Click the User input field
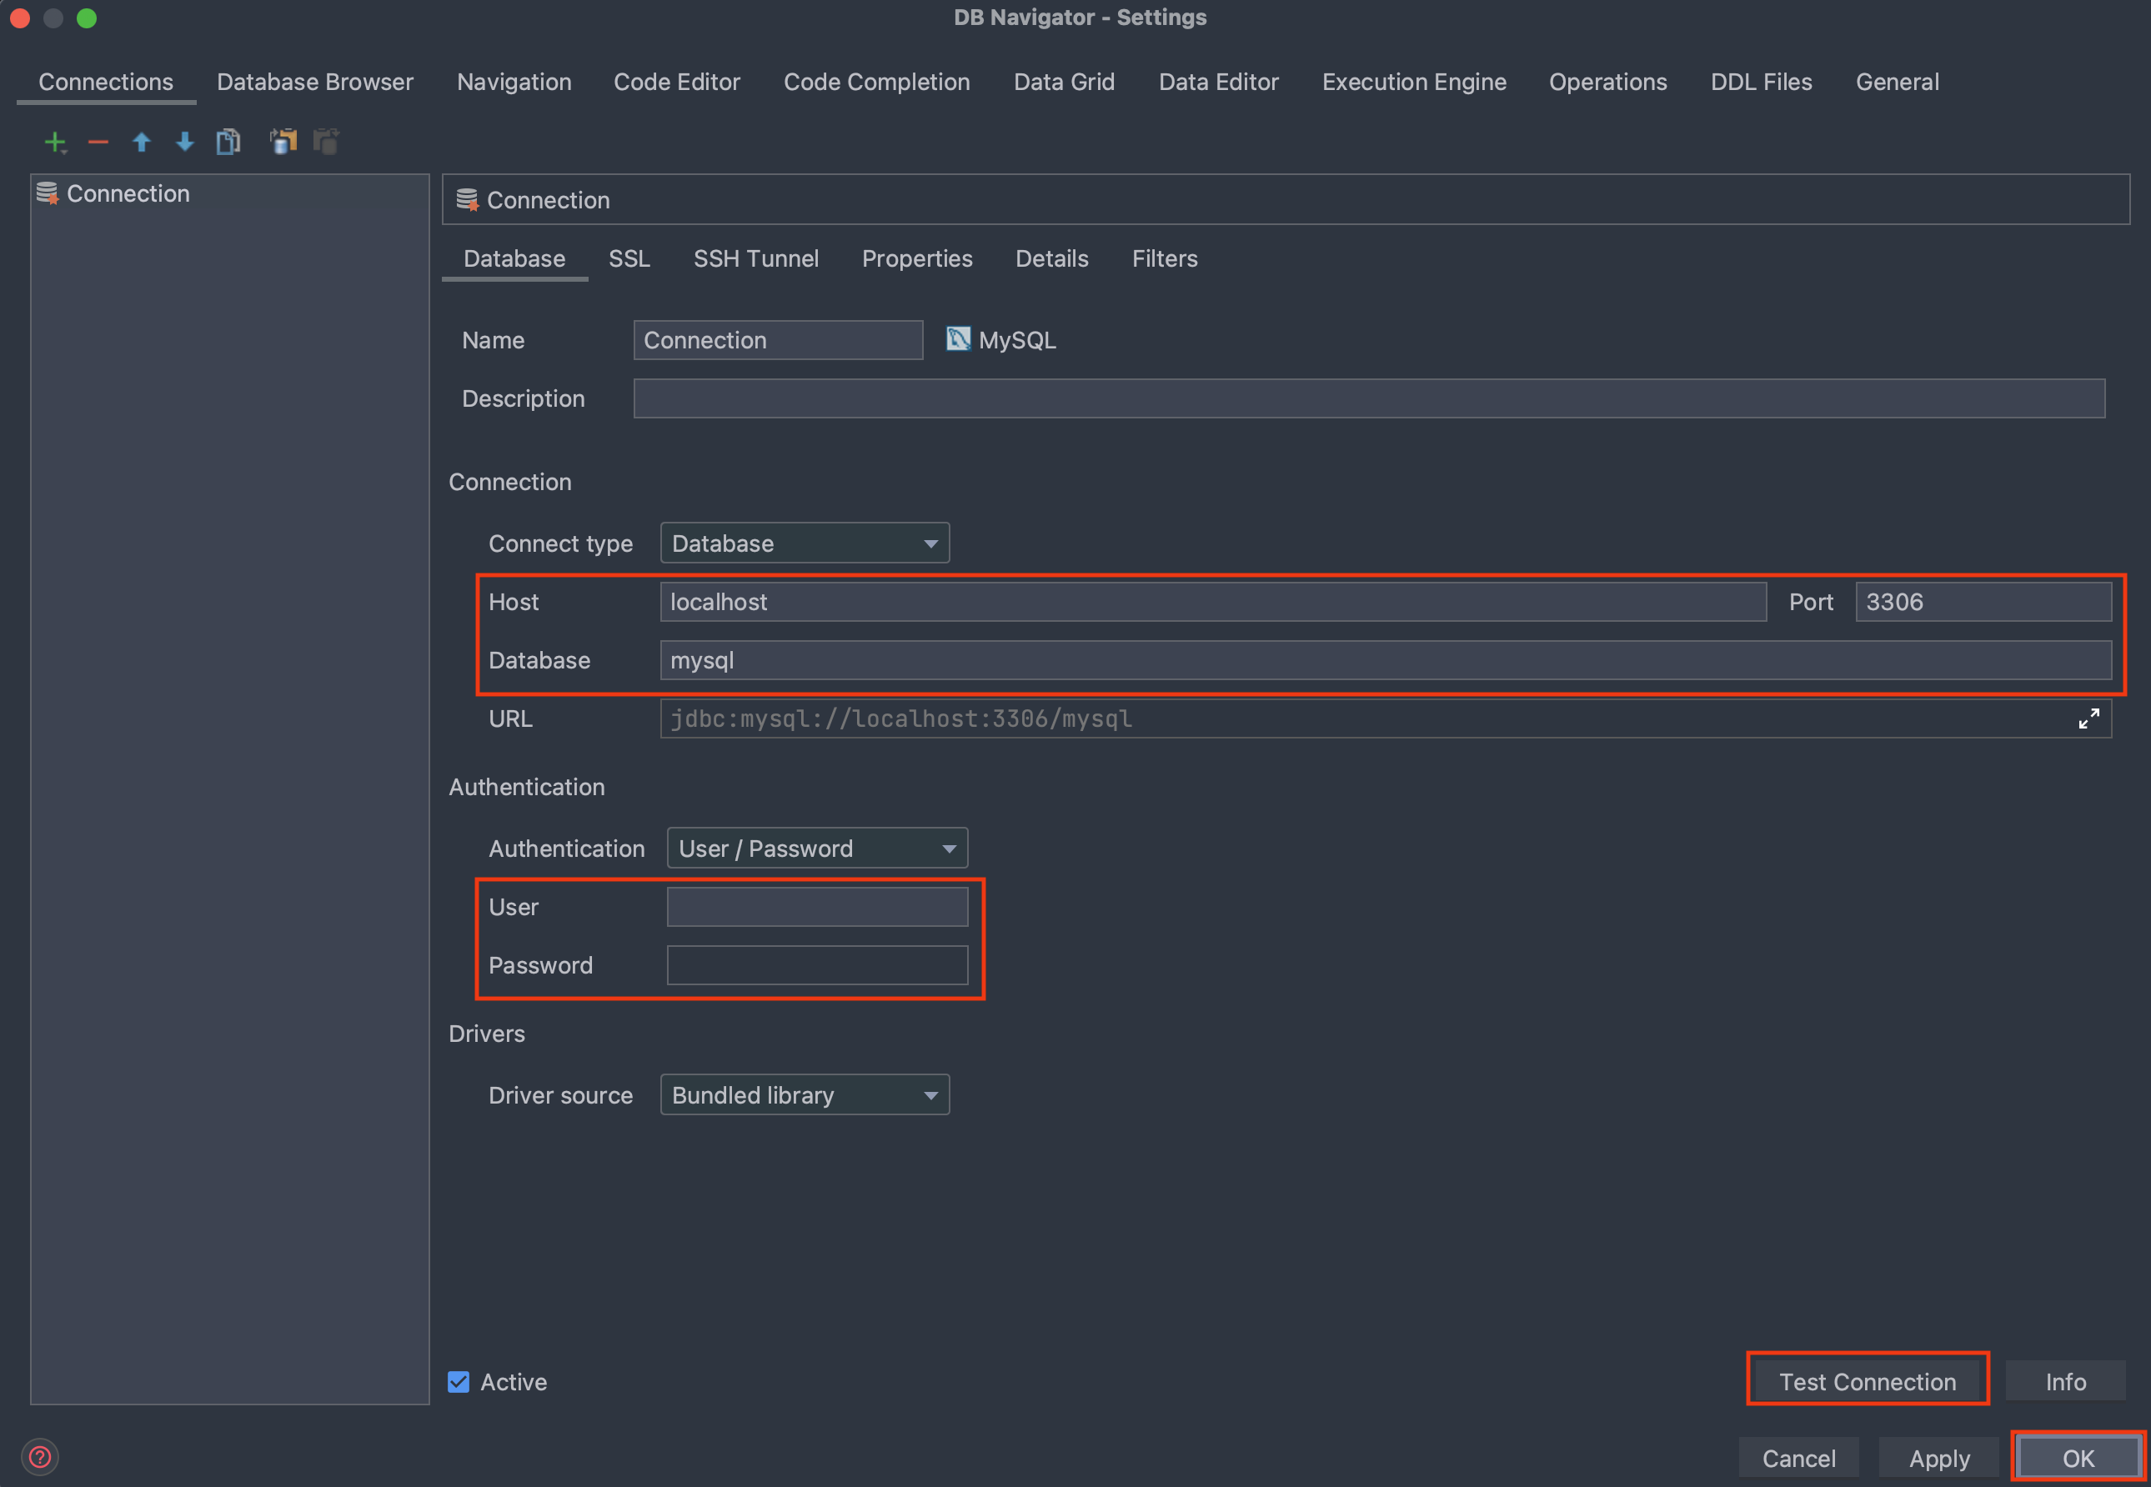The image size is (2151, 1487). coord(817,907)
